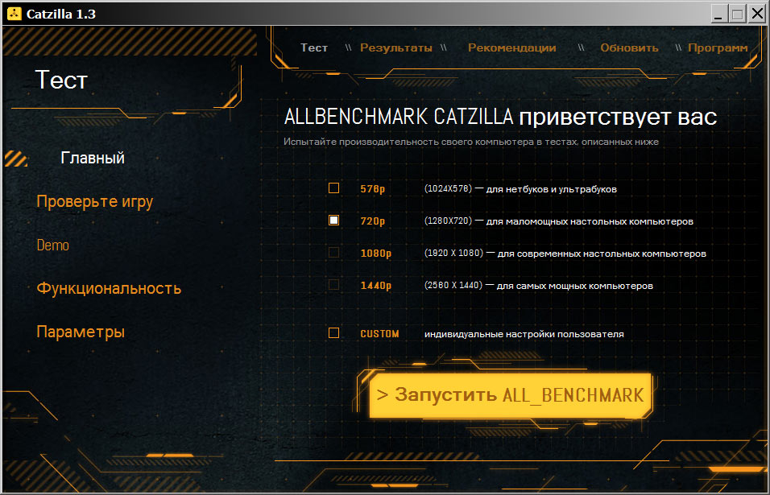Open the Результаты tab
Screen dimensions: 770x495
click(395, 47)
